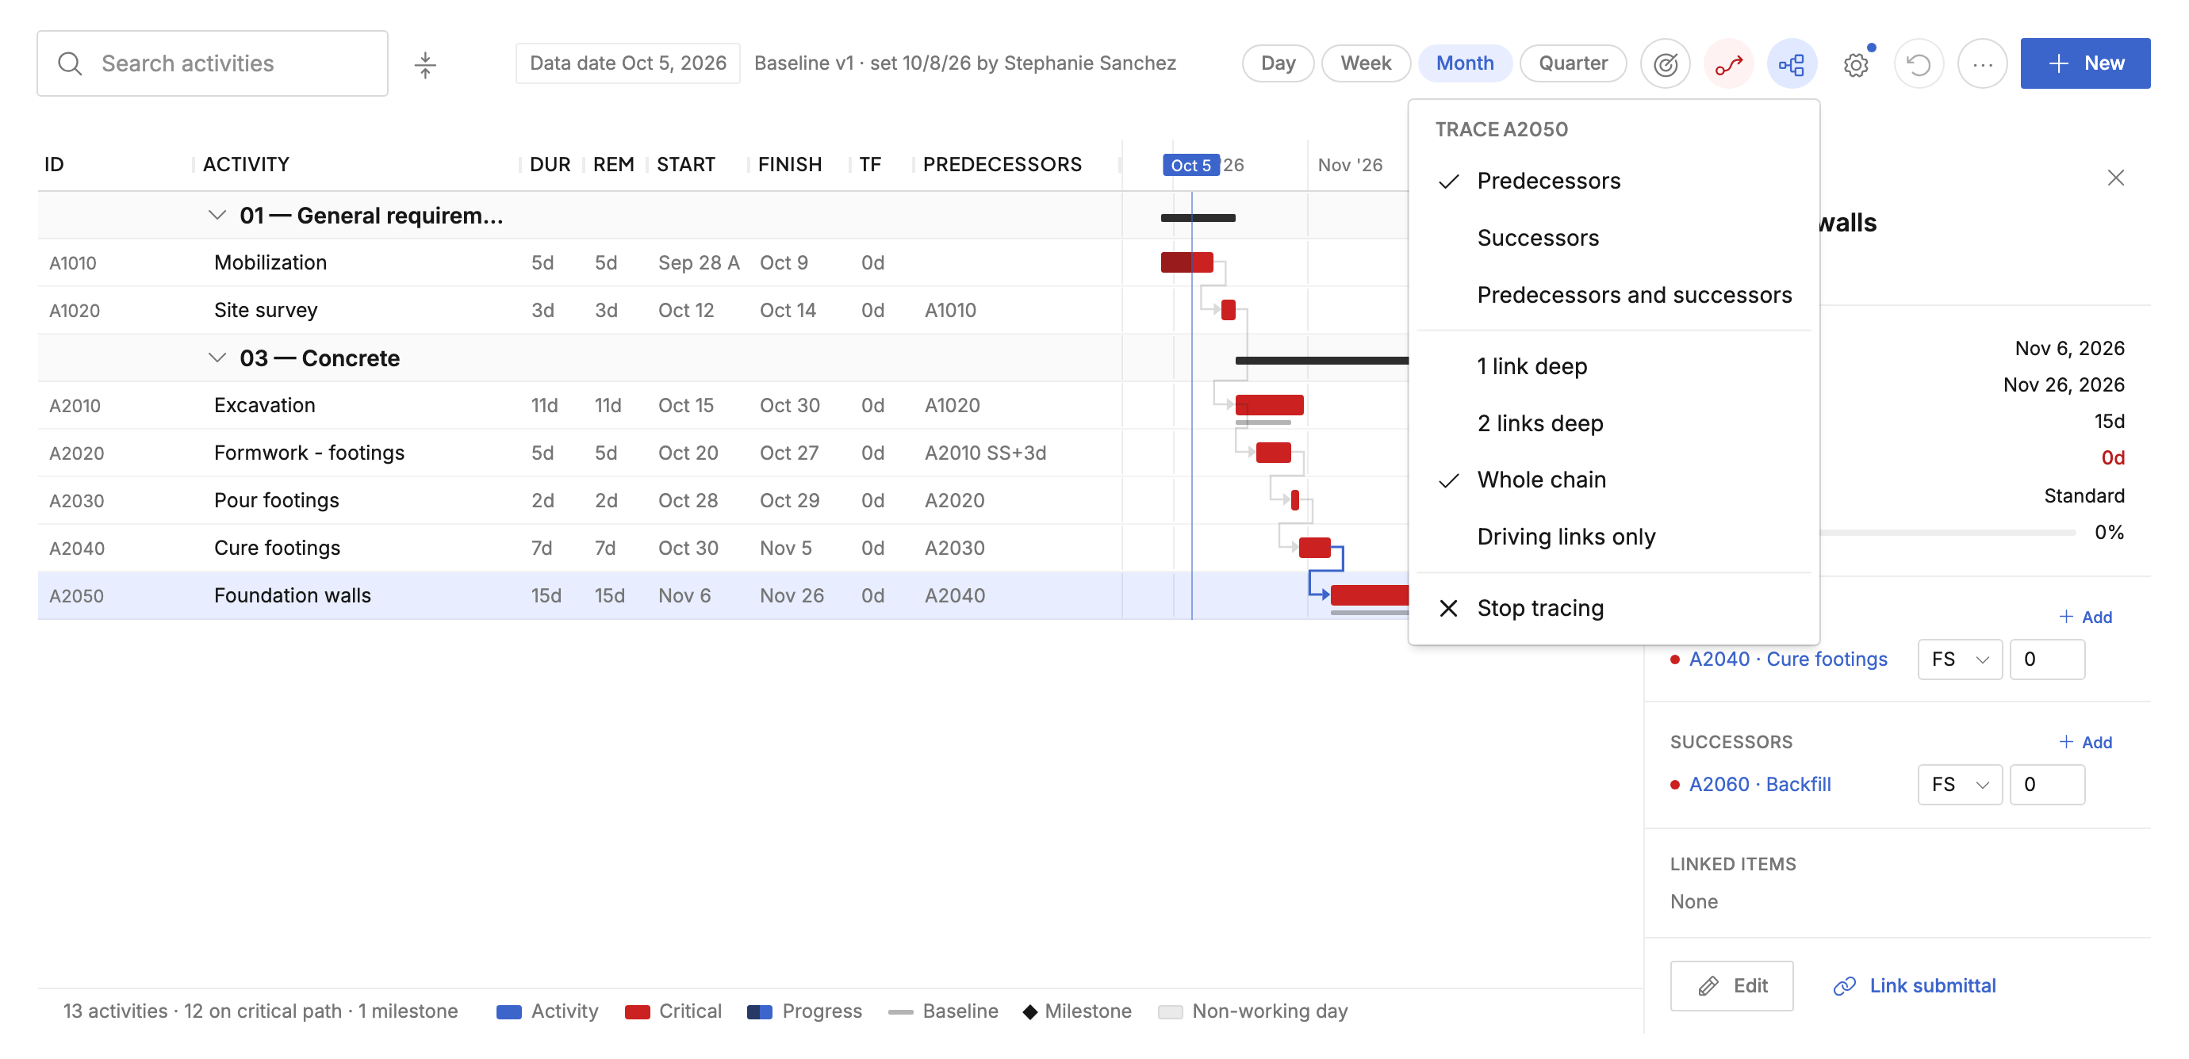Select 1 link deep option
2189x1059 pixels.
[x=1613, y=366]
